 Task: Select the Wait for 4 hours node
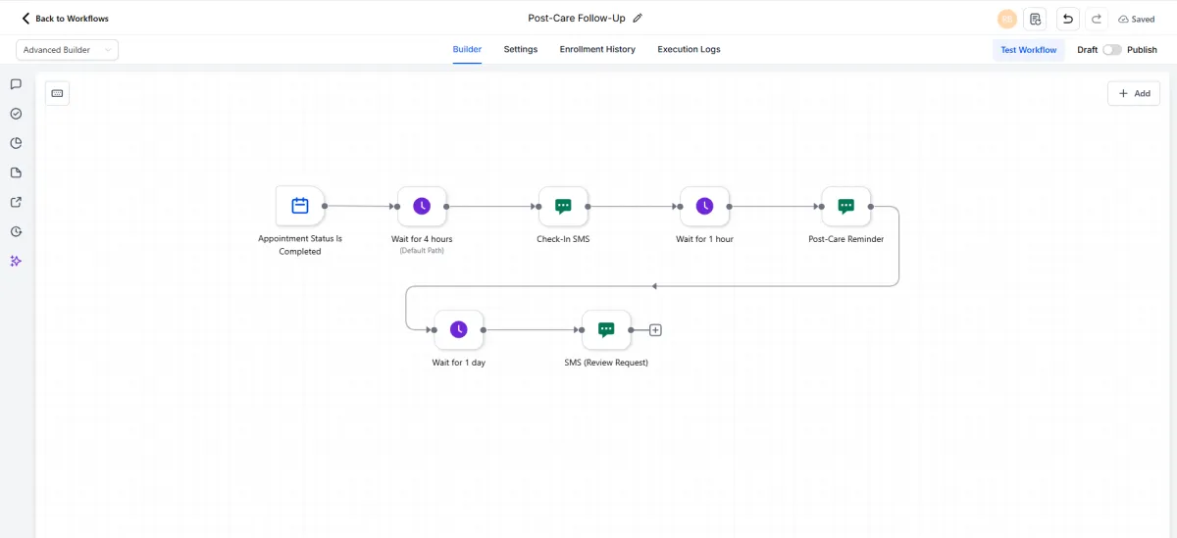pyautogui.click(x=422, y=206)
